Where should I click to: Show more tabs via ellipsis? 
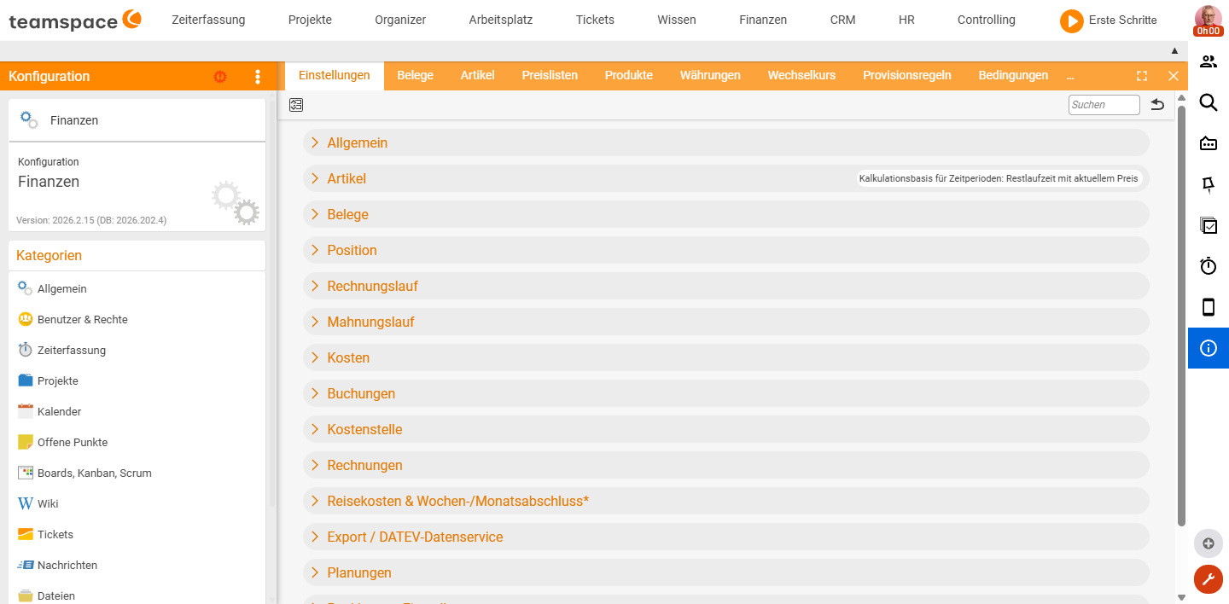1070,76
